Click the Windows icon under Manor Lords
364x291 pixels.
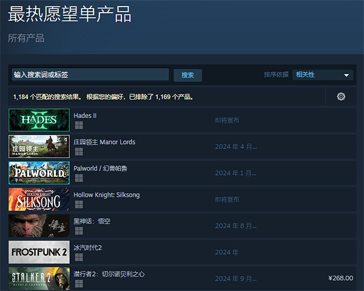(78, 152)
